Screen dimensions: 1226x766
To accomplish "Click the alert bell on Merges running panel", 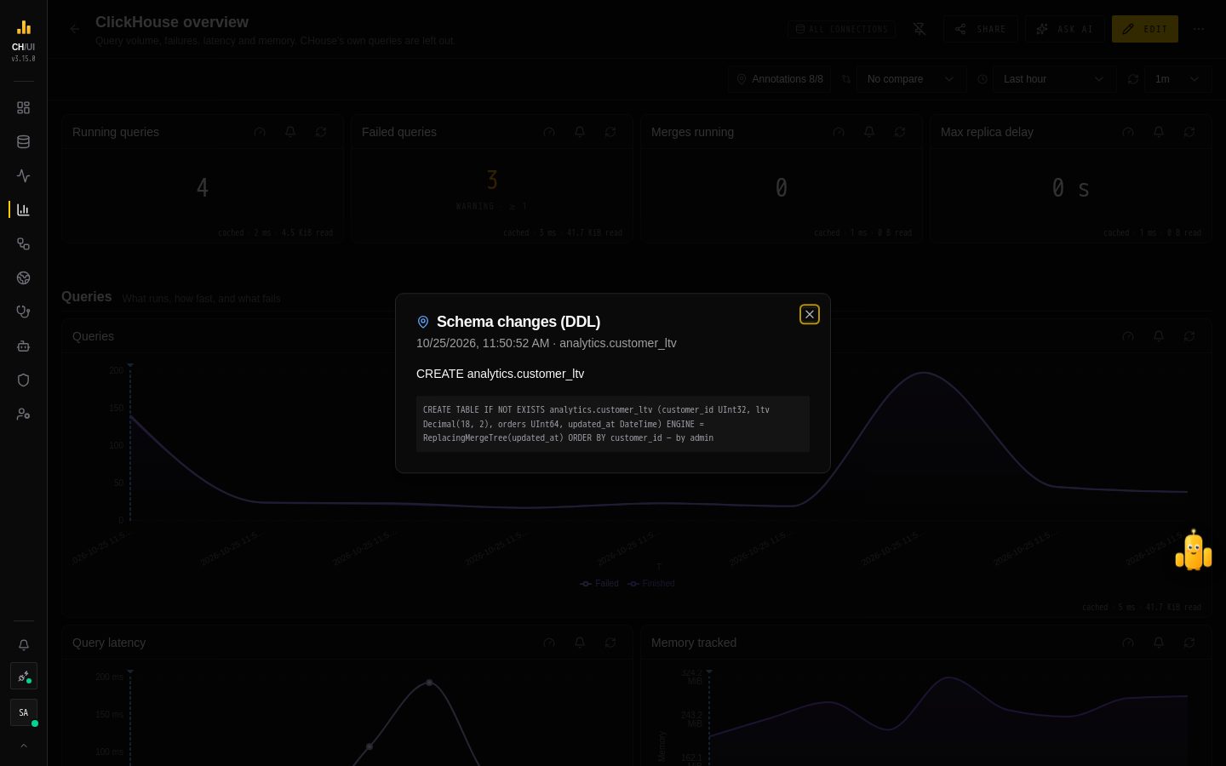I will [x=869, y=132].
